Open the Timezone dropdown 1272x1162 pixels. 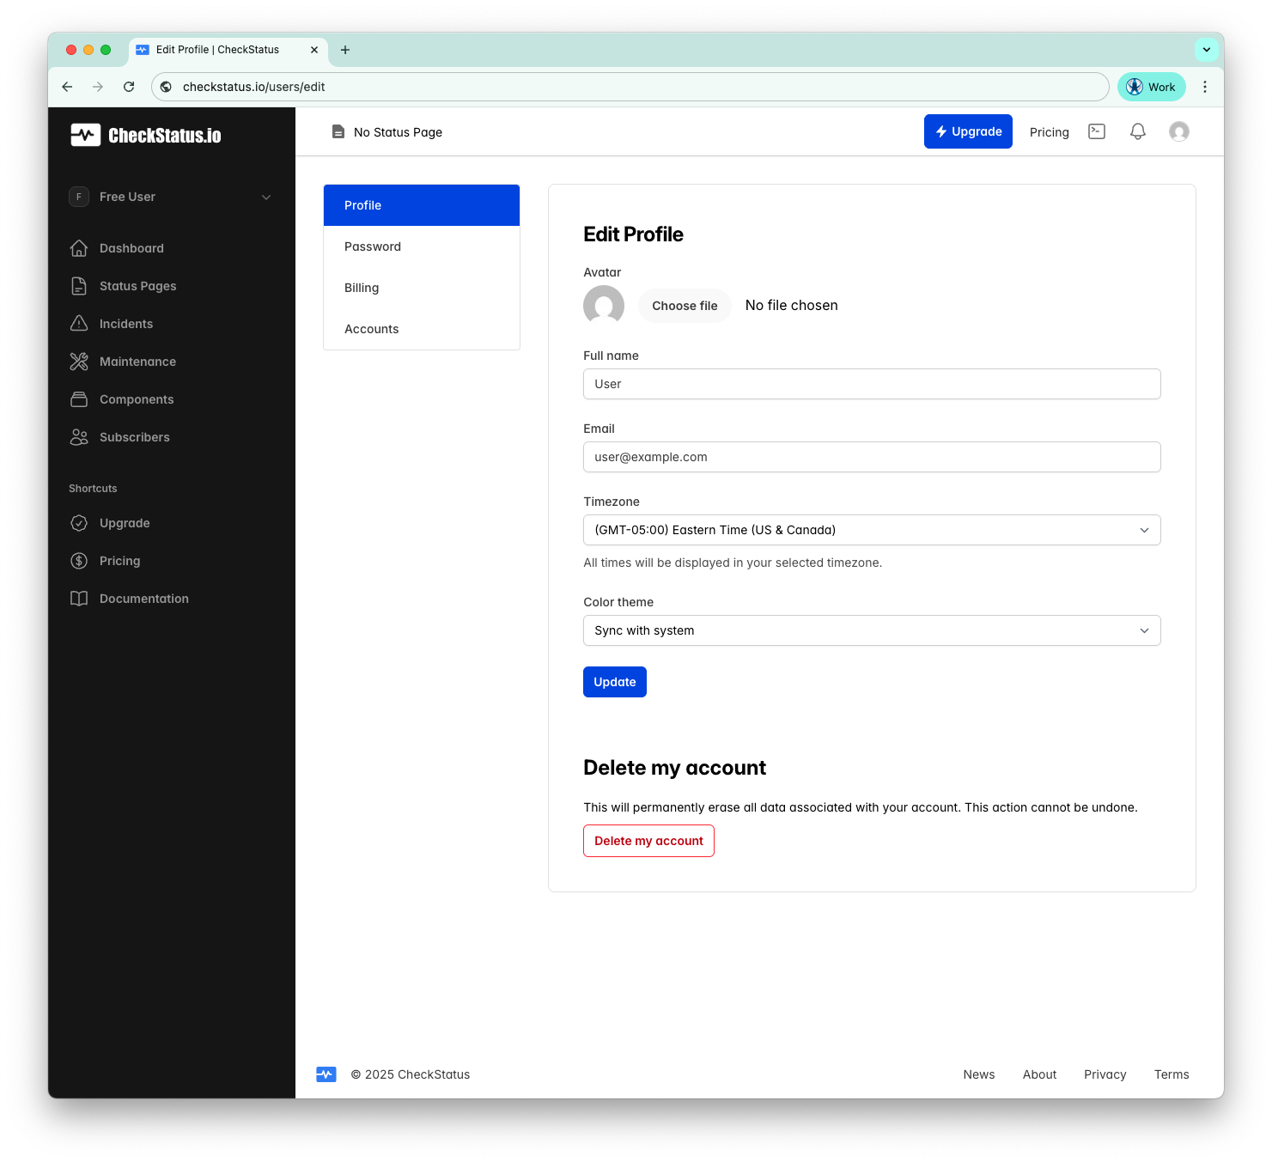coord(871,530)
